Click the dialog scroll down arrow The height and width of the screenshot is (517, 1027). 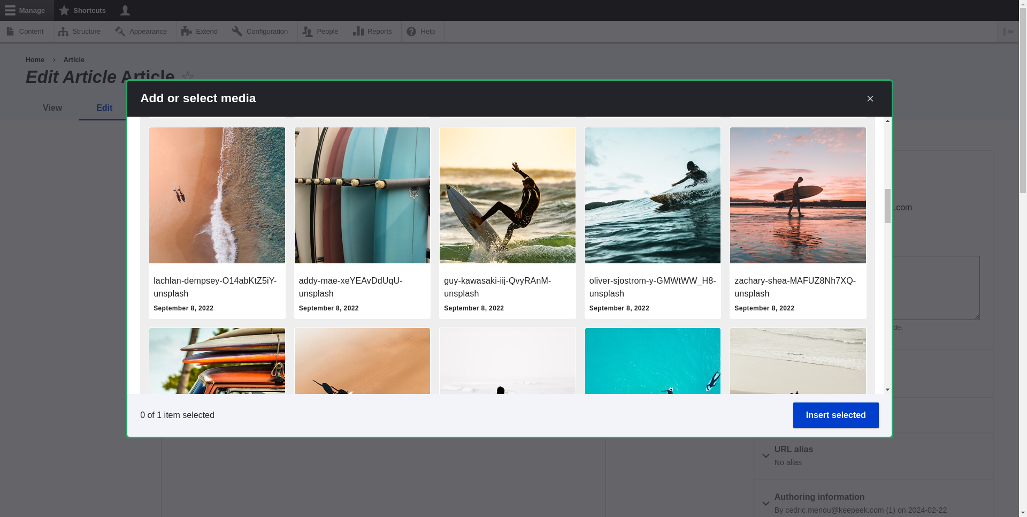[887, 390]
